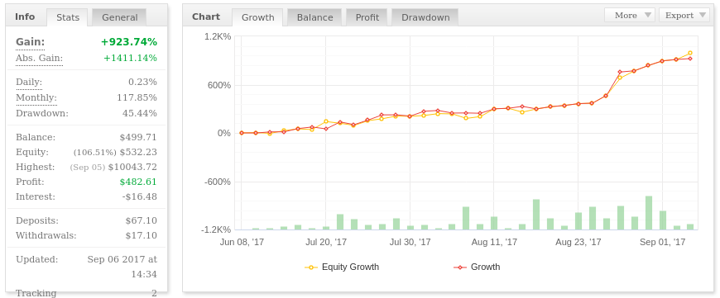Select the +923.74% gain value
720x298 pixels.
coord(129,42)
